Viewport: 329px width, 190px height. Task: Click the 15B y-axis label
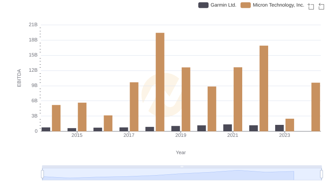pyautogui.click(x=33, y=55)
